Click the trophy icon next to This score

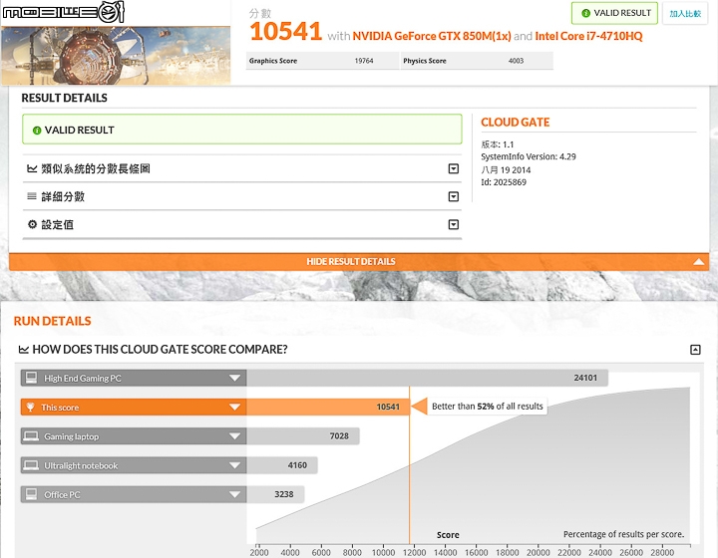point(30,407)
